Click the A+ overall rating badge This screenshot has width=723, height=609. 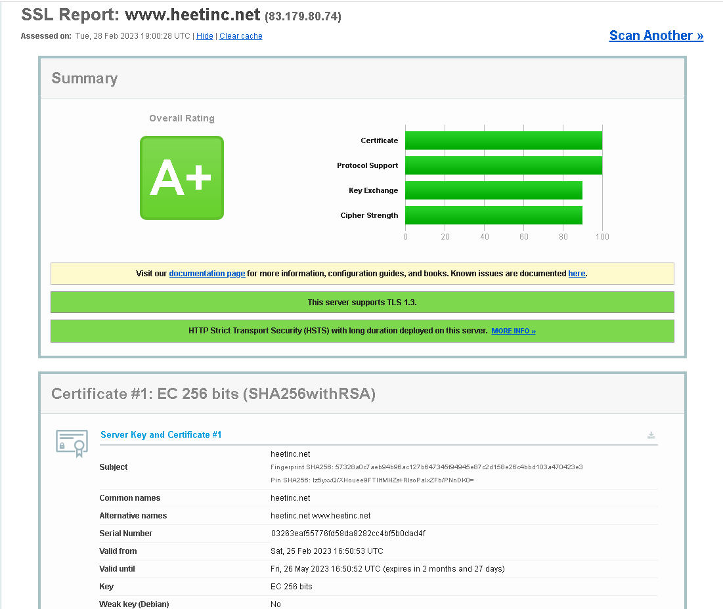pos(182,178)
